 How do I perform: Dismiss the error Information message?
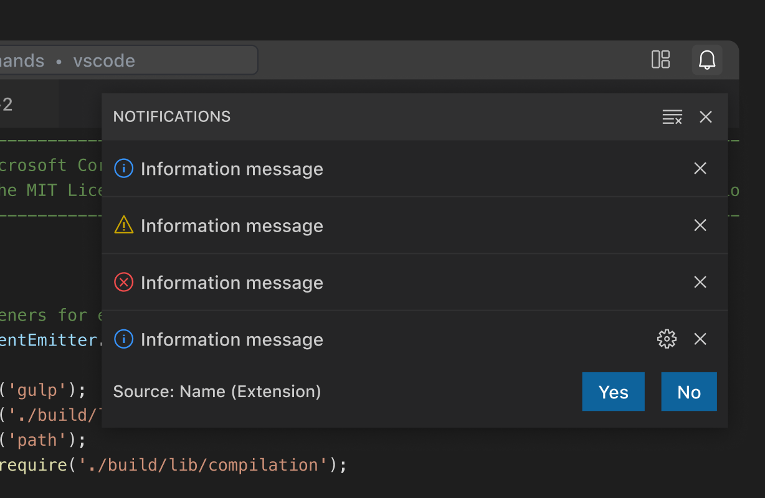click(700, 282)
